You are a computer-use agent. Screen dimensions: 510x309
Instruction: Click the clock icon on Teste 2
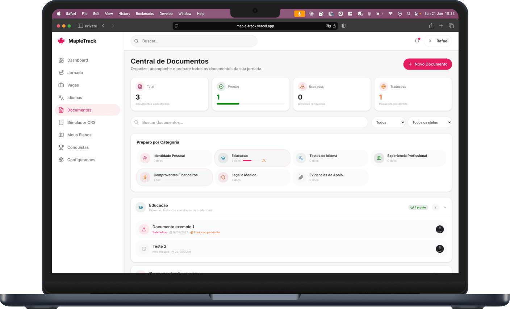[x=144, y=249]
